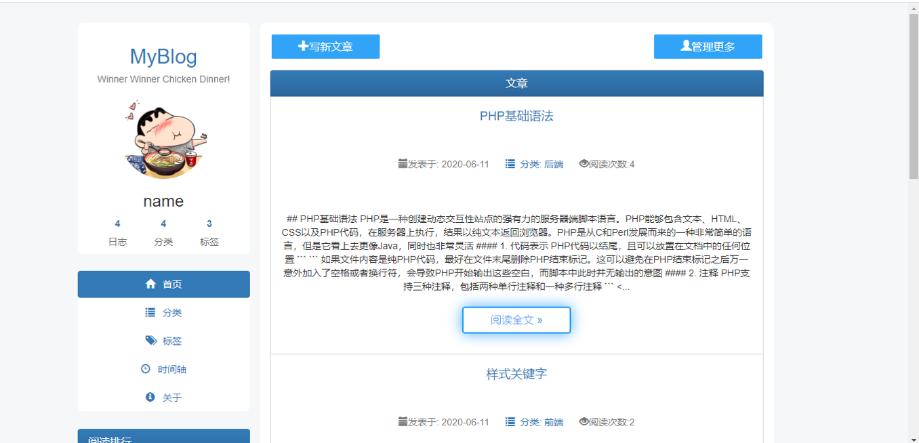
Task: Open the 标签 sidebar navigation item
Action: pyautogui.click(x=164, y=341)
